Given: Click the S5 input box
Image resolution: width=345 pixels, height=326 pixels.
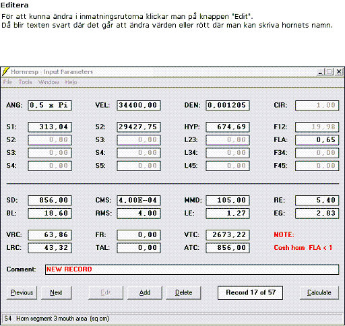Looking at the screenshot, I should click(139, 166).
